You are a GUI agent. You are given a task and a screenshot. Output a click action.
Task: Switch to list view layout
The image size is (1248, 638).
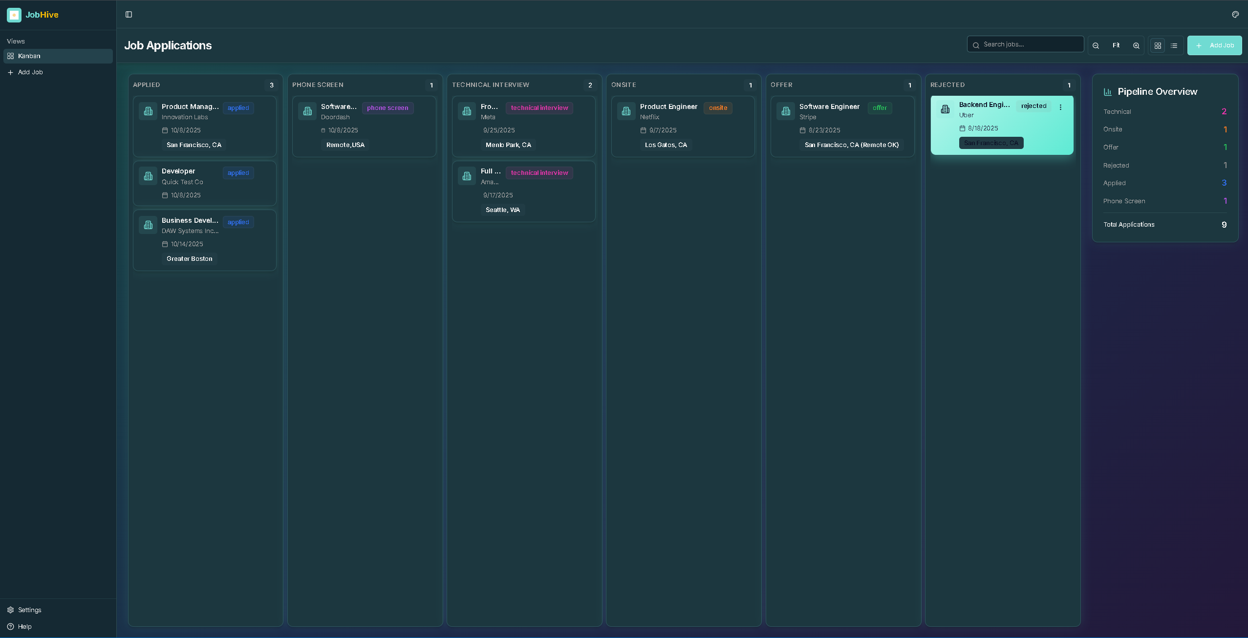[x=1174, y=45]
